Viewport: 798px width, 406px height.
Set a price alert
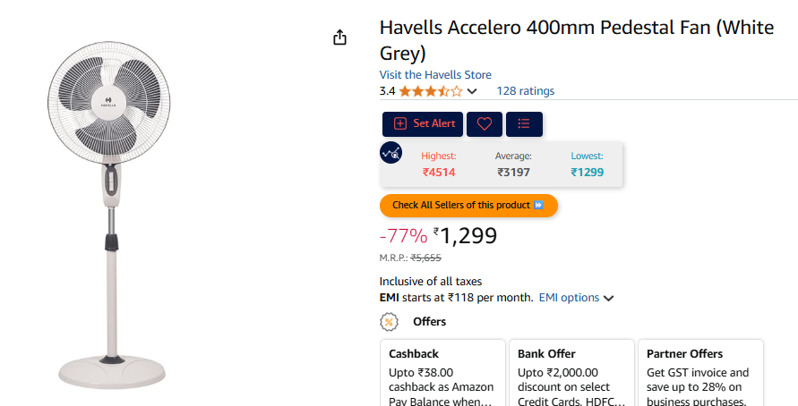coord(423,124)
